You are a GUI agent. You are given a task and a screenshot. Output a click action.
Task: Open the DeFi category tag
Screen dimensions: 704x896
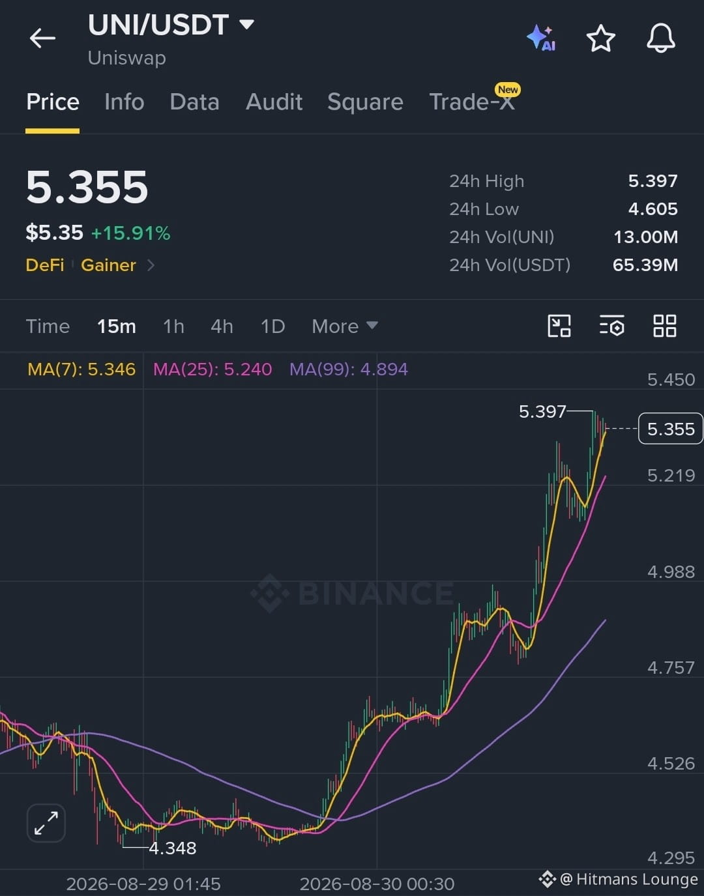[x=45, y=265]
